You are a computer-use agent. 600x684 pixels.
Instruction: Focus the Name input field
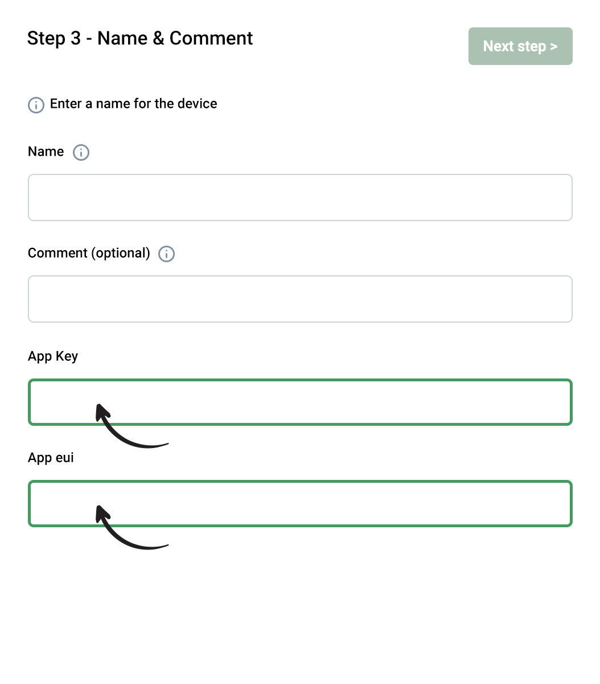pos(300,197)
